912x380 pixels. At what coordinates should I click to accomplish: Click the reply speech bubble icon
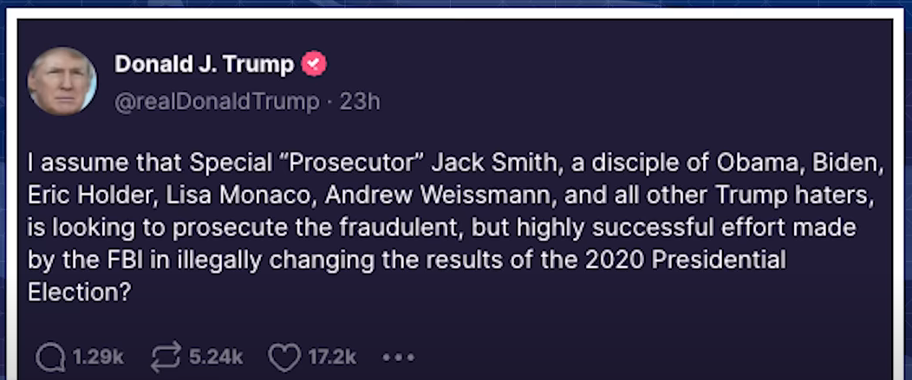click(52, 356)
